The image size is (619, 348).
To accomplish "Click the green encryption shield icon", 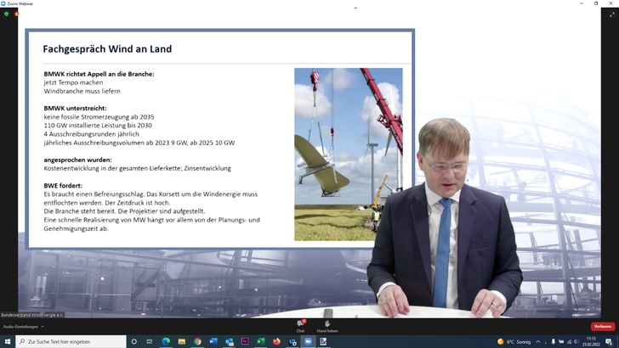I will (x=7, y=14).
